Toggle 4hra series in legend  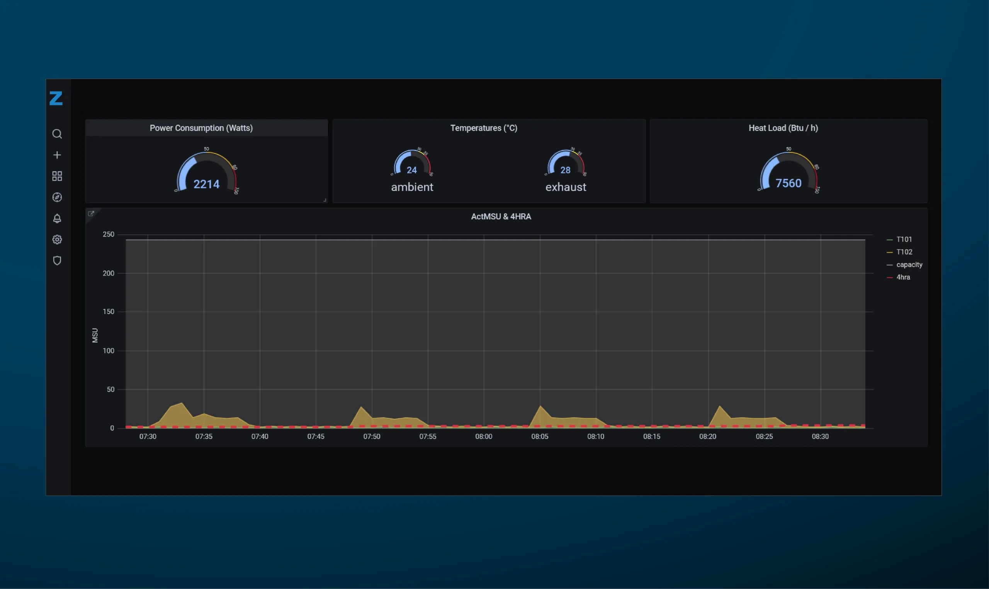[x=903, y=278]
